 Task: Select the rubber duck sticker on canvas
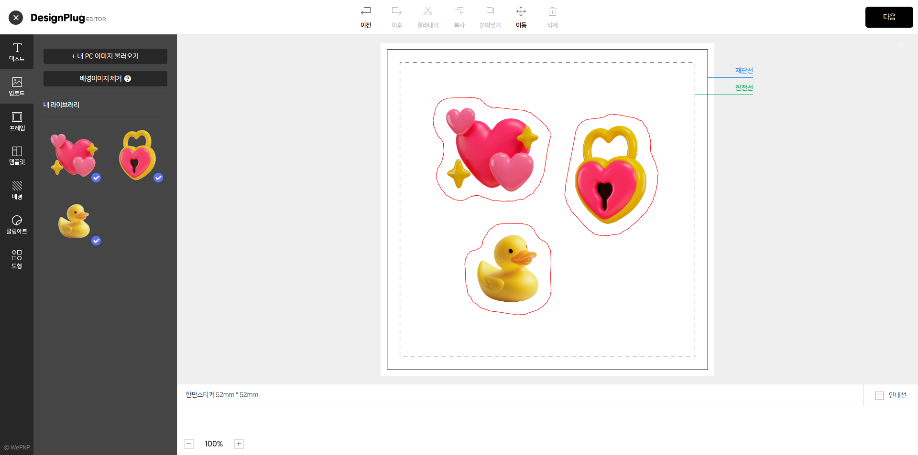click(x=508, y=269)
